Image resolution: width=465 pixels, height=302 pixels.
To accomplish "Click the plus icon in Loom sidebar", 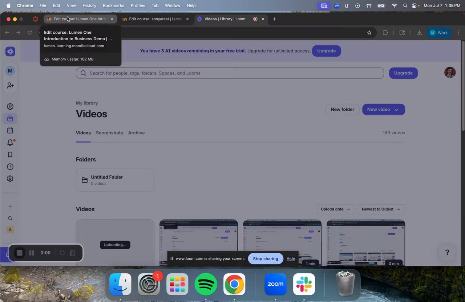I will [x=10, y=207].
